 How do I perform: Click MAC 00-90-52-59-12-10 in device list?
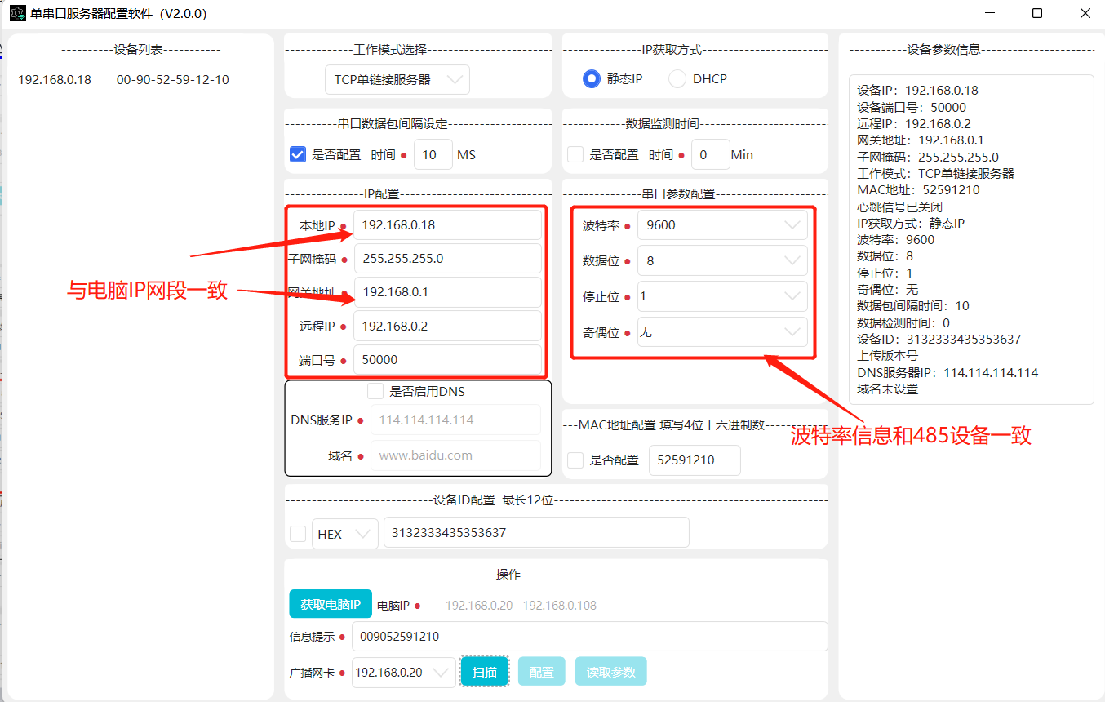pos(173,80)
